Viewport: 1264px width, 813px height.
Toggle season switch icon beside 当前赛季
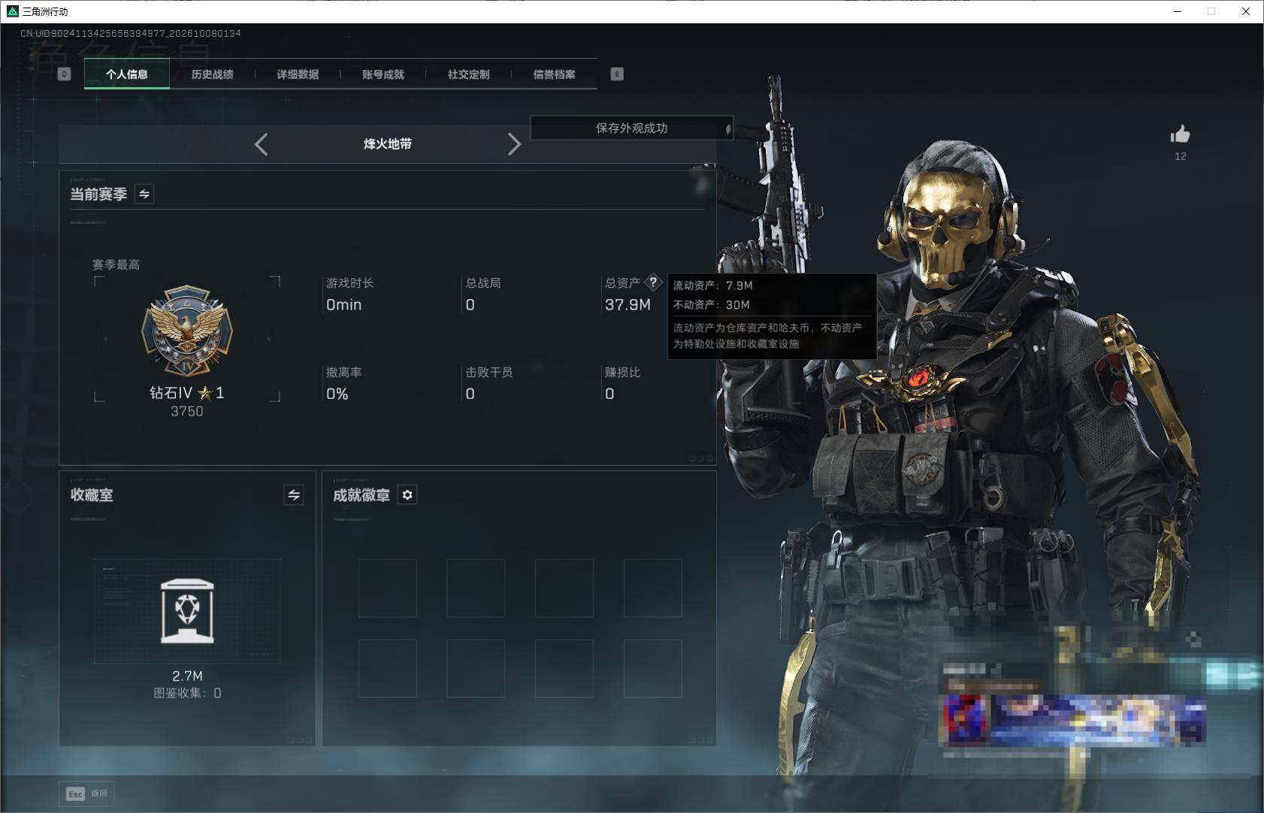pyautogui.click(x=144, y=194)
